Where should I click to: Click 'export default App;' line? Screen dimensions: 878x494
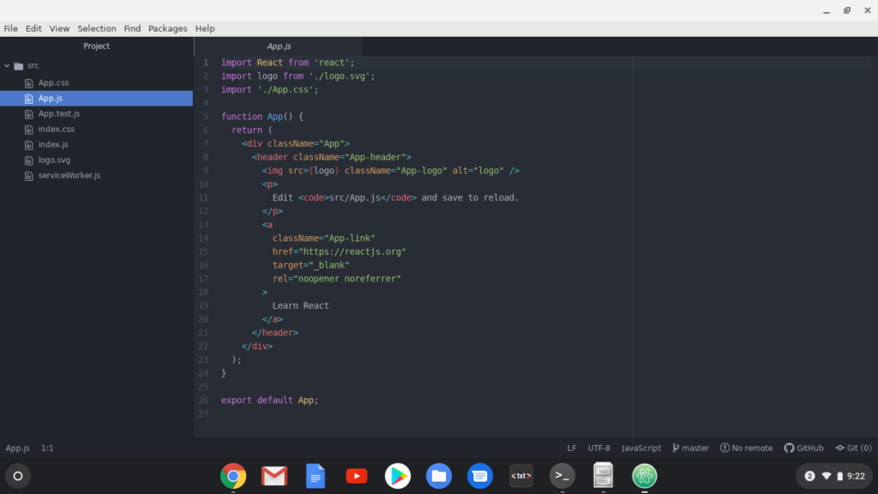coord(269,401)
